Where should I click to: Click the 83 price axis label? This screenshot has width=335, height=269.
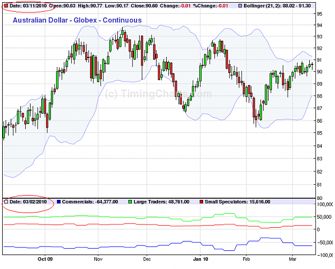[x=319, y=159]
